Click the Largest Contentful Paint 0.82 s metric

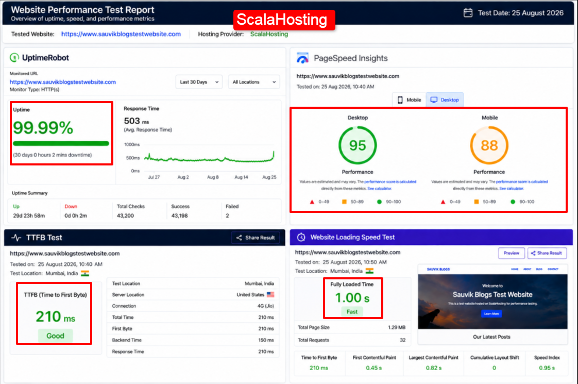point(434,363)
